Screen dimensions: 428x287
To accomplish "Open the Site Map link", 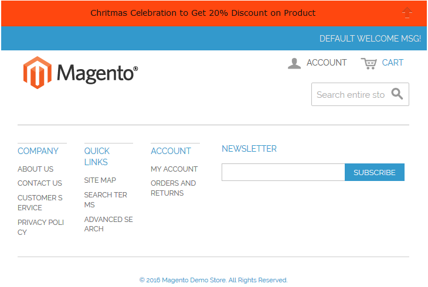I will pos(100,180).
